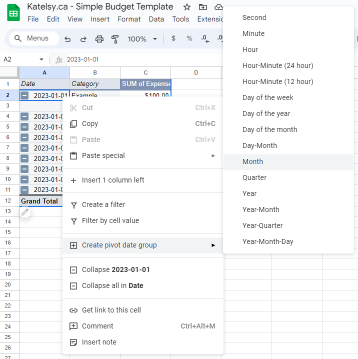Viewport: 358px width, 359px height.
Task: Click the print icon
Action: point(99,39)
